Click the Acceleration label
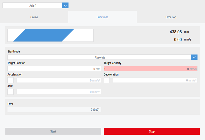The height and width of the screenshot is (140, 205). pos(15,74)
